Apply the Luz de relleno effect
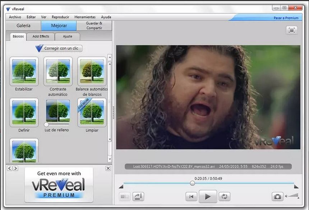Image resolution: width=309 pixels, height=210 pixels. (58, 111)
